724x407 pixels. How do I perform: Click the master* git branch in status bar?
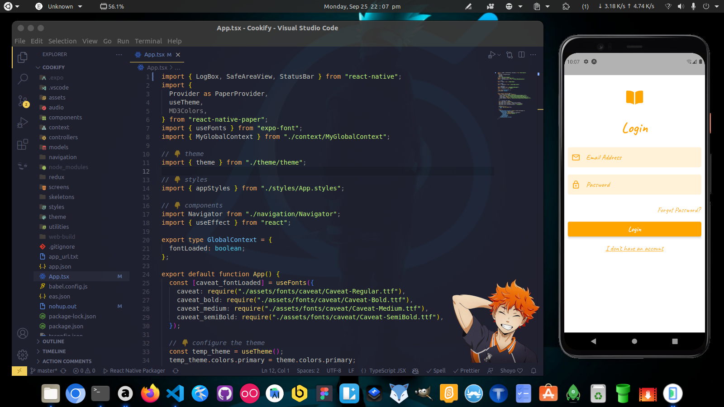click(44, 371)
